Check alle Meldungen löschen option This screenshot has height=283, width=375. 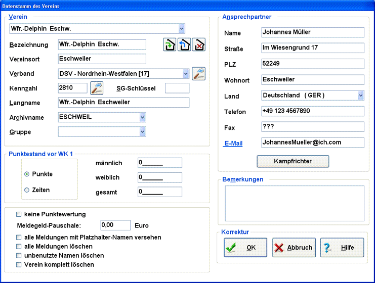pos(19,246)
